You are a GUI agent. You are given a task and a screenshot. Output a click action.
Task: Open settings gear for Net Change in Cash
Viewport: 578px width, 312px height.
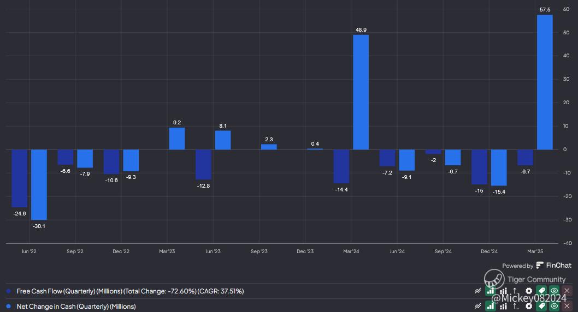(x=528, y=306)
